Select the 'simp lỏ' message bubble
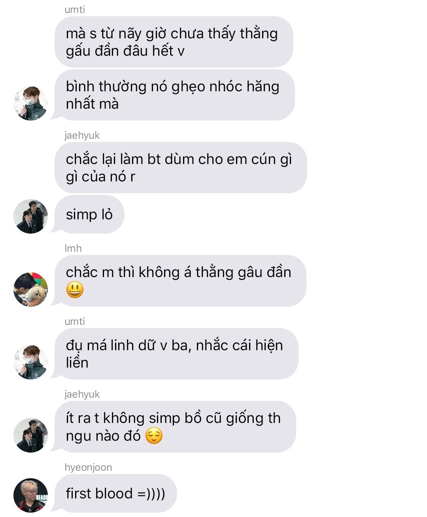Screen dimensions: 427x517 pos(89,214)
